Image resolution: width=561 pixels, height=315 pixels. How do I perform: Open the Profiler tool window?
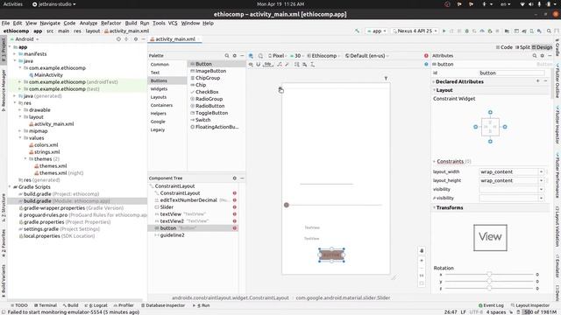coord(124,305)
